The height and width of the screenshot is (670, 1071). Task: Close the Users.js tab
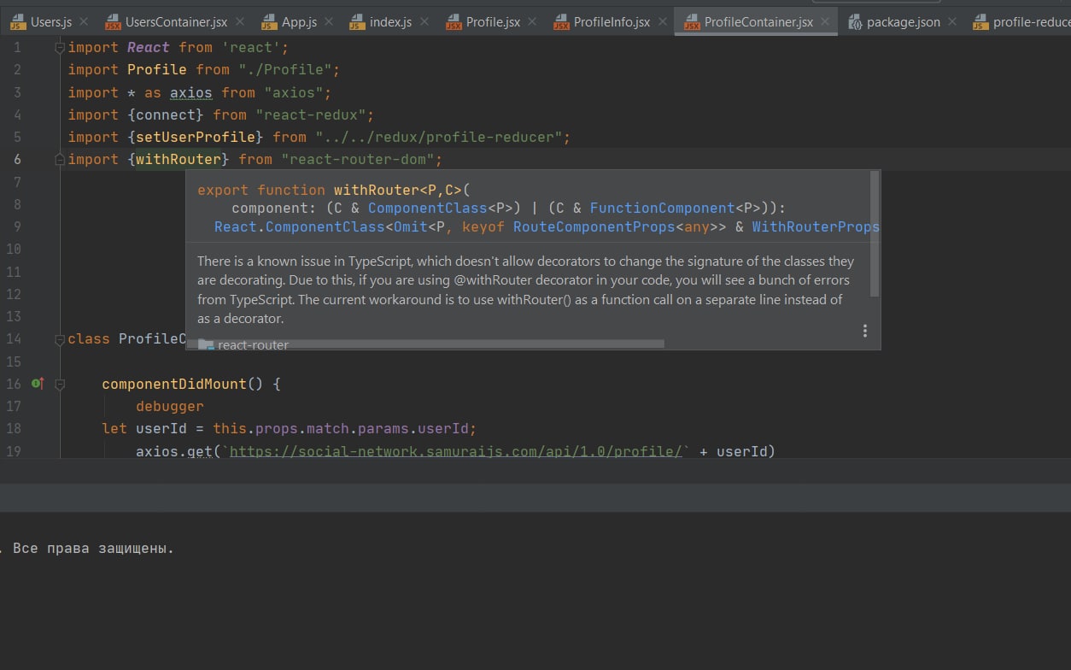click(84, 21)
